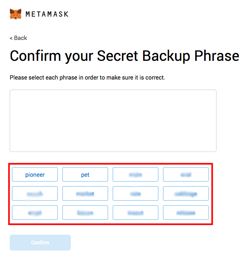Select the word 'pet'
This screenshot has width=251, height=257.
pos(85,175)
